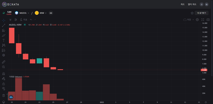213x104 pixels.
Task: Open the 멀티 차트 tab
Action: click(x=192, y=4)
